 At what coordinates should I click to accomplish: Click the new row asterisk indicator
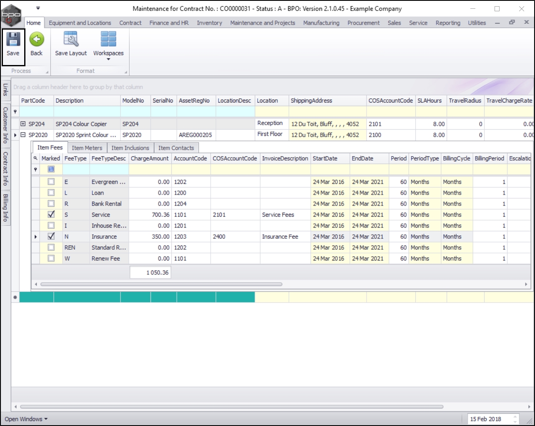(x=15, y=297)
